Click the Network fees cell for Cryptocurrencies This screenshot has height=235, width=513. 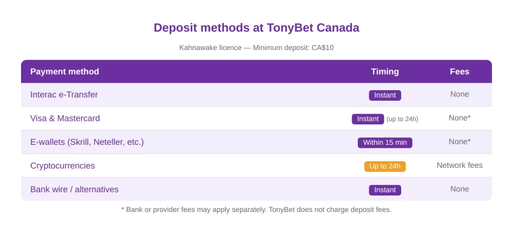[459, 165]
